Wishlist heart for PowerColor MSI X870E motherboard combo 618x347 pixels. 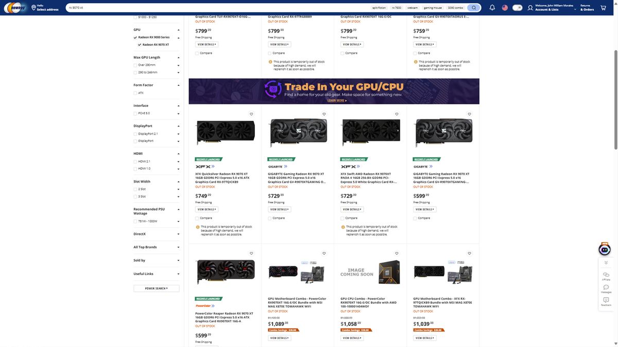324,253
